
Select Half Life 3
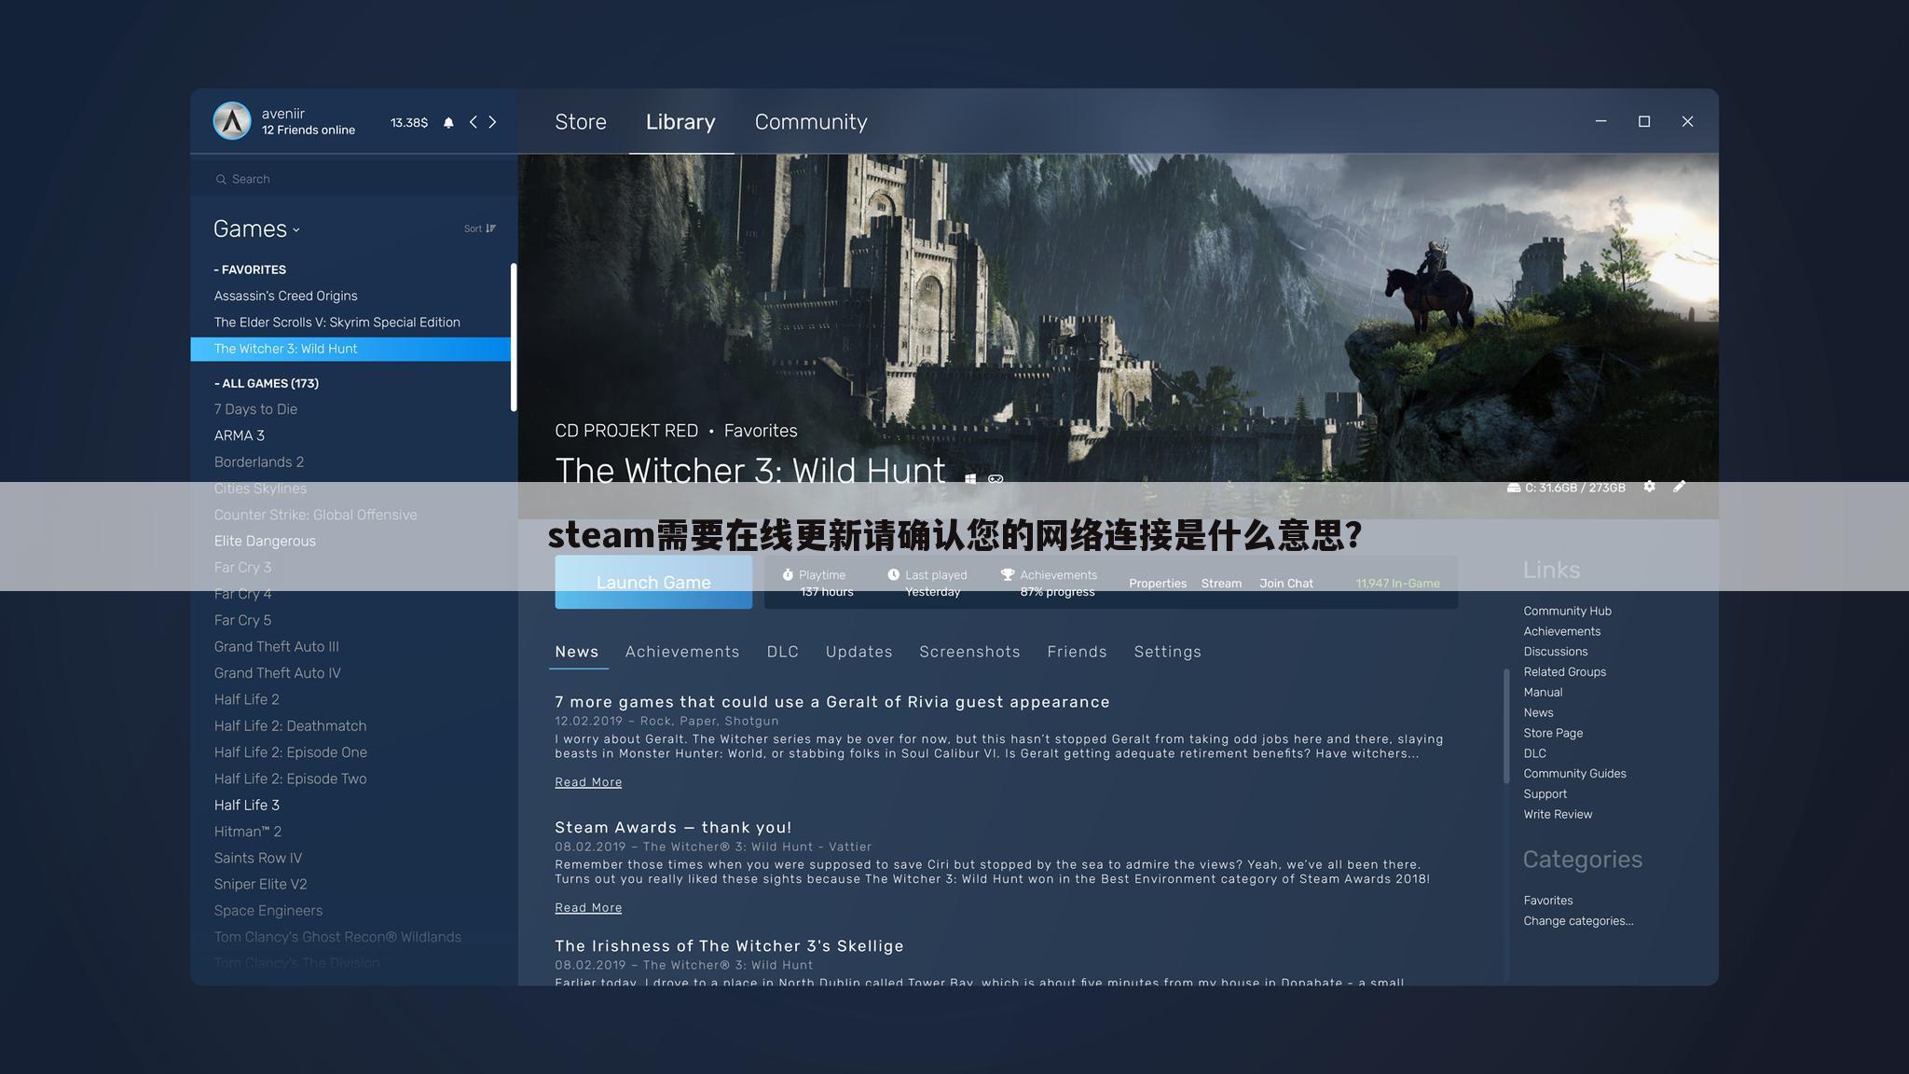pos(246,805)
